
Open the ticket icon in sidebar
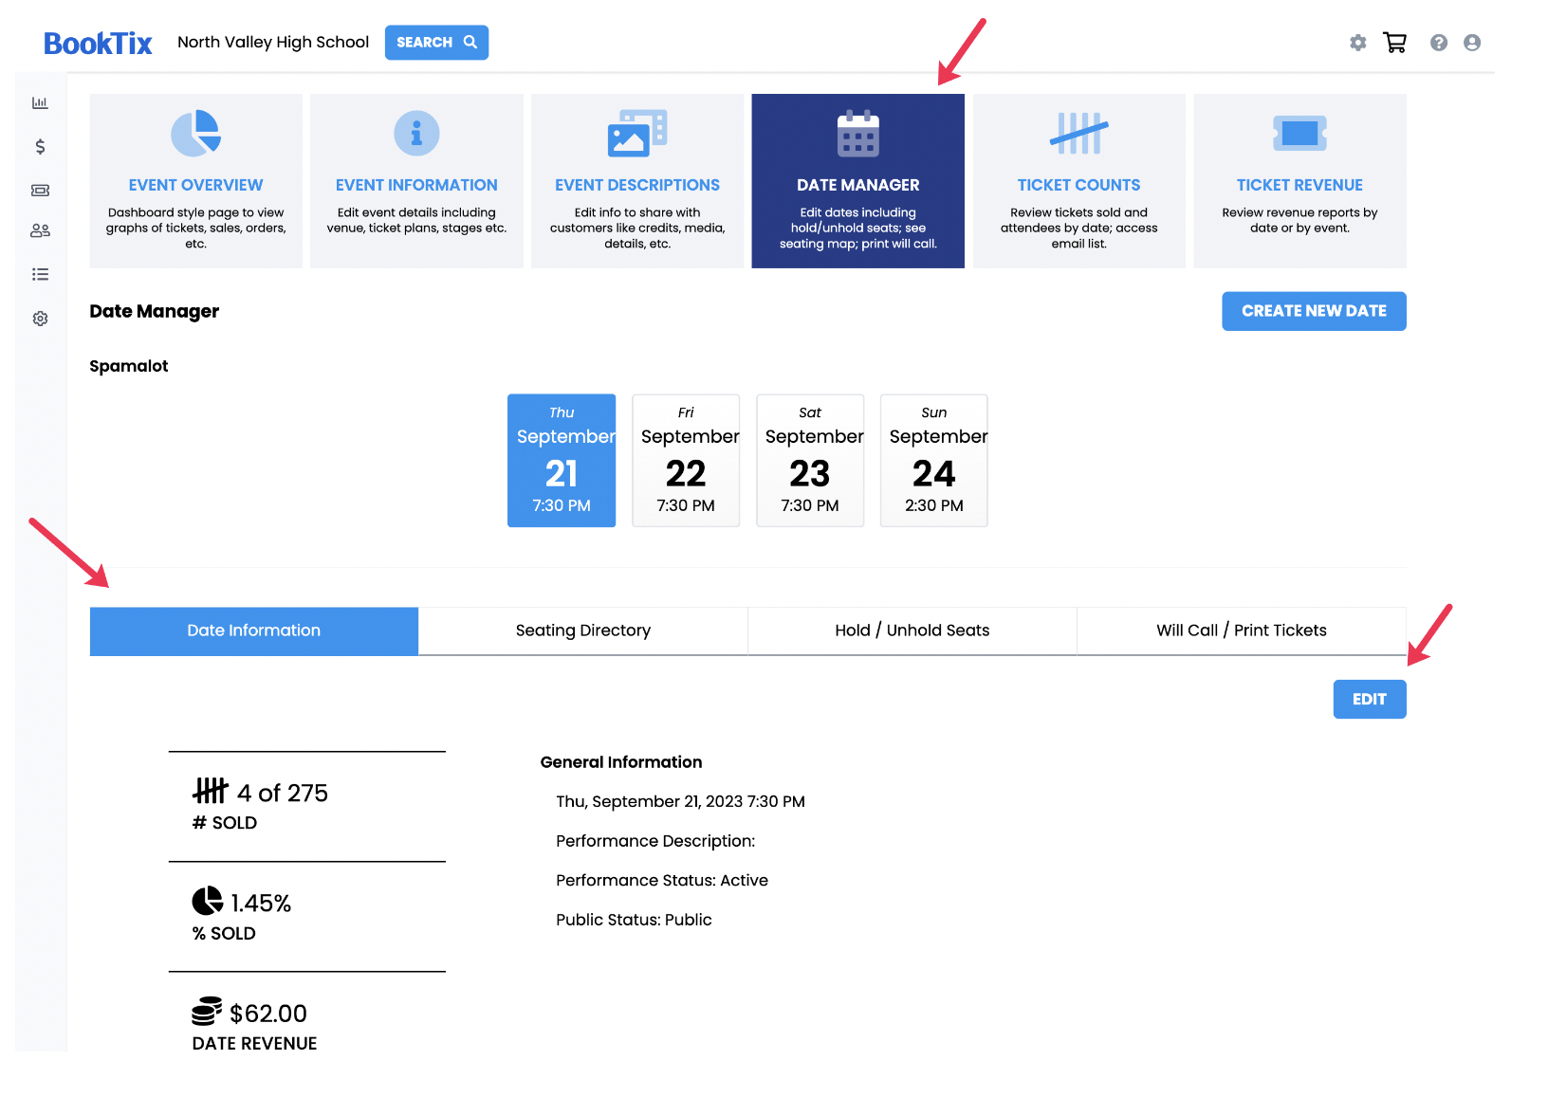pos(40,190)
